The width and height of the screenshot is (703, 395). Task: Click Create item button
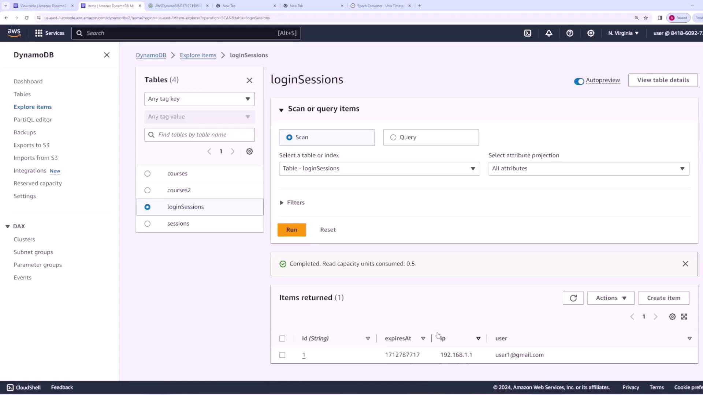click(663, 298)
